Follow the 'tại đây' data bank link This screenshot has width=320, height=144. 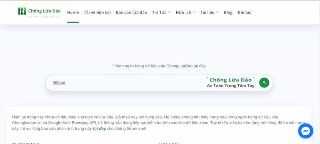point(200,66)
